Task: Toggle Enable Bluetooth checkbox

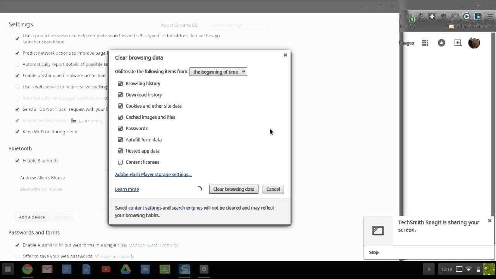Action: (x=17, y=161)
